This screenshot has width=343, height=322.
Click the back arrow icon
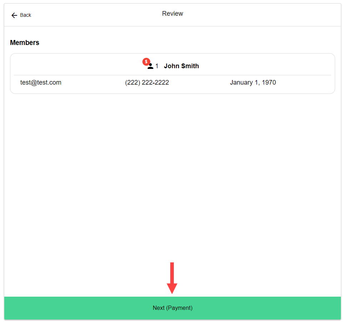14,15
